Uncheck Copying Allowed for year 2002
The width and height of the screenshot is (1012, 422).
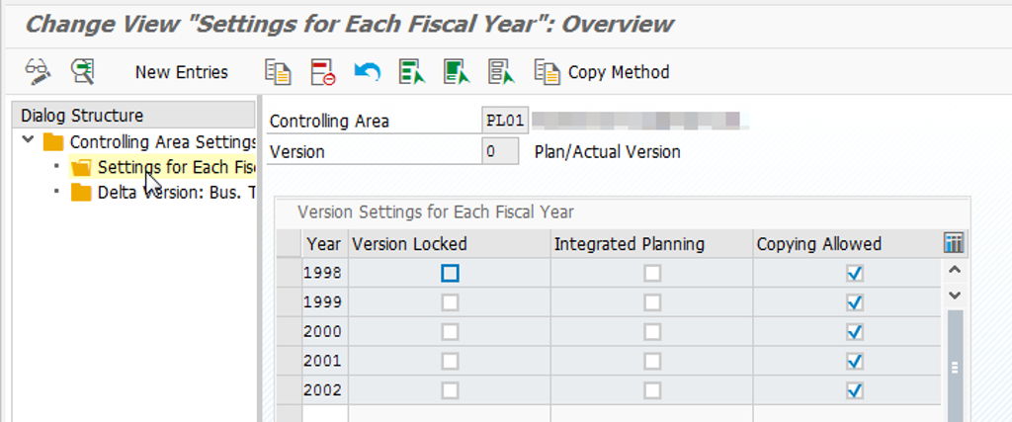tap(855, 390)
